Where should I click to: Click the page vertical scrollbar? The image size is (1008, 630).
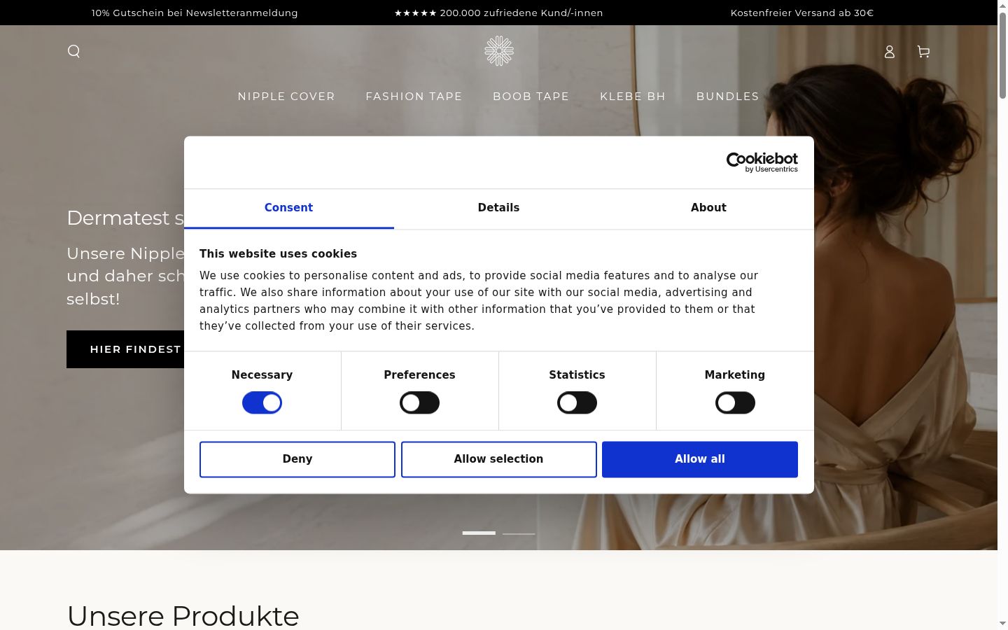tap(1002, 315)
